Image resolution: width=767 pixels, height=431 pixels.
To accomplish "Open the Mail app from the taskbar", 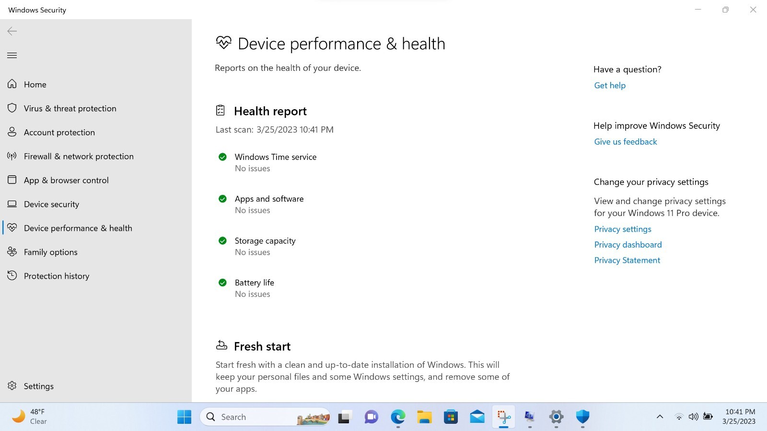I will 477,417.
